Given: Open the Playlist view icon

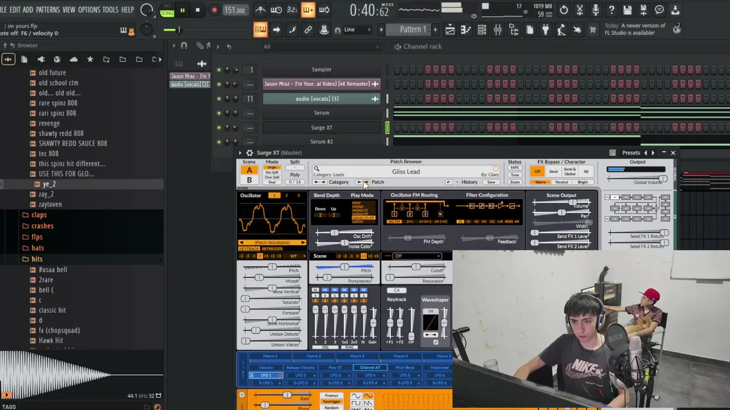Looking at the screenshot, I should coord(450,30).
